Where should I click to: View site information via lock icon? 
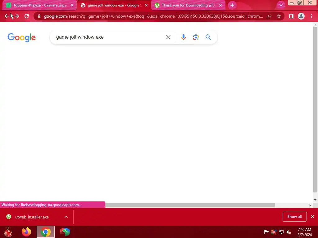click(39, 16)
